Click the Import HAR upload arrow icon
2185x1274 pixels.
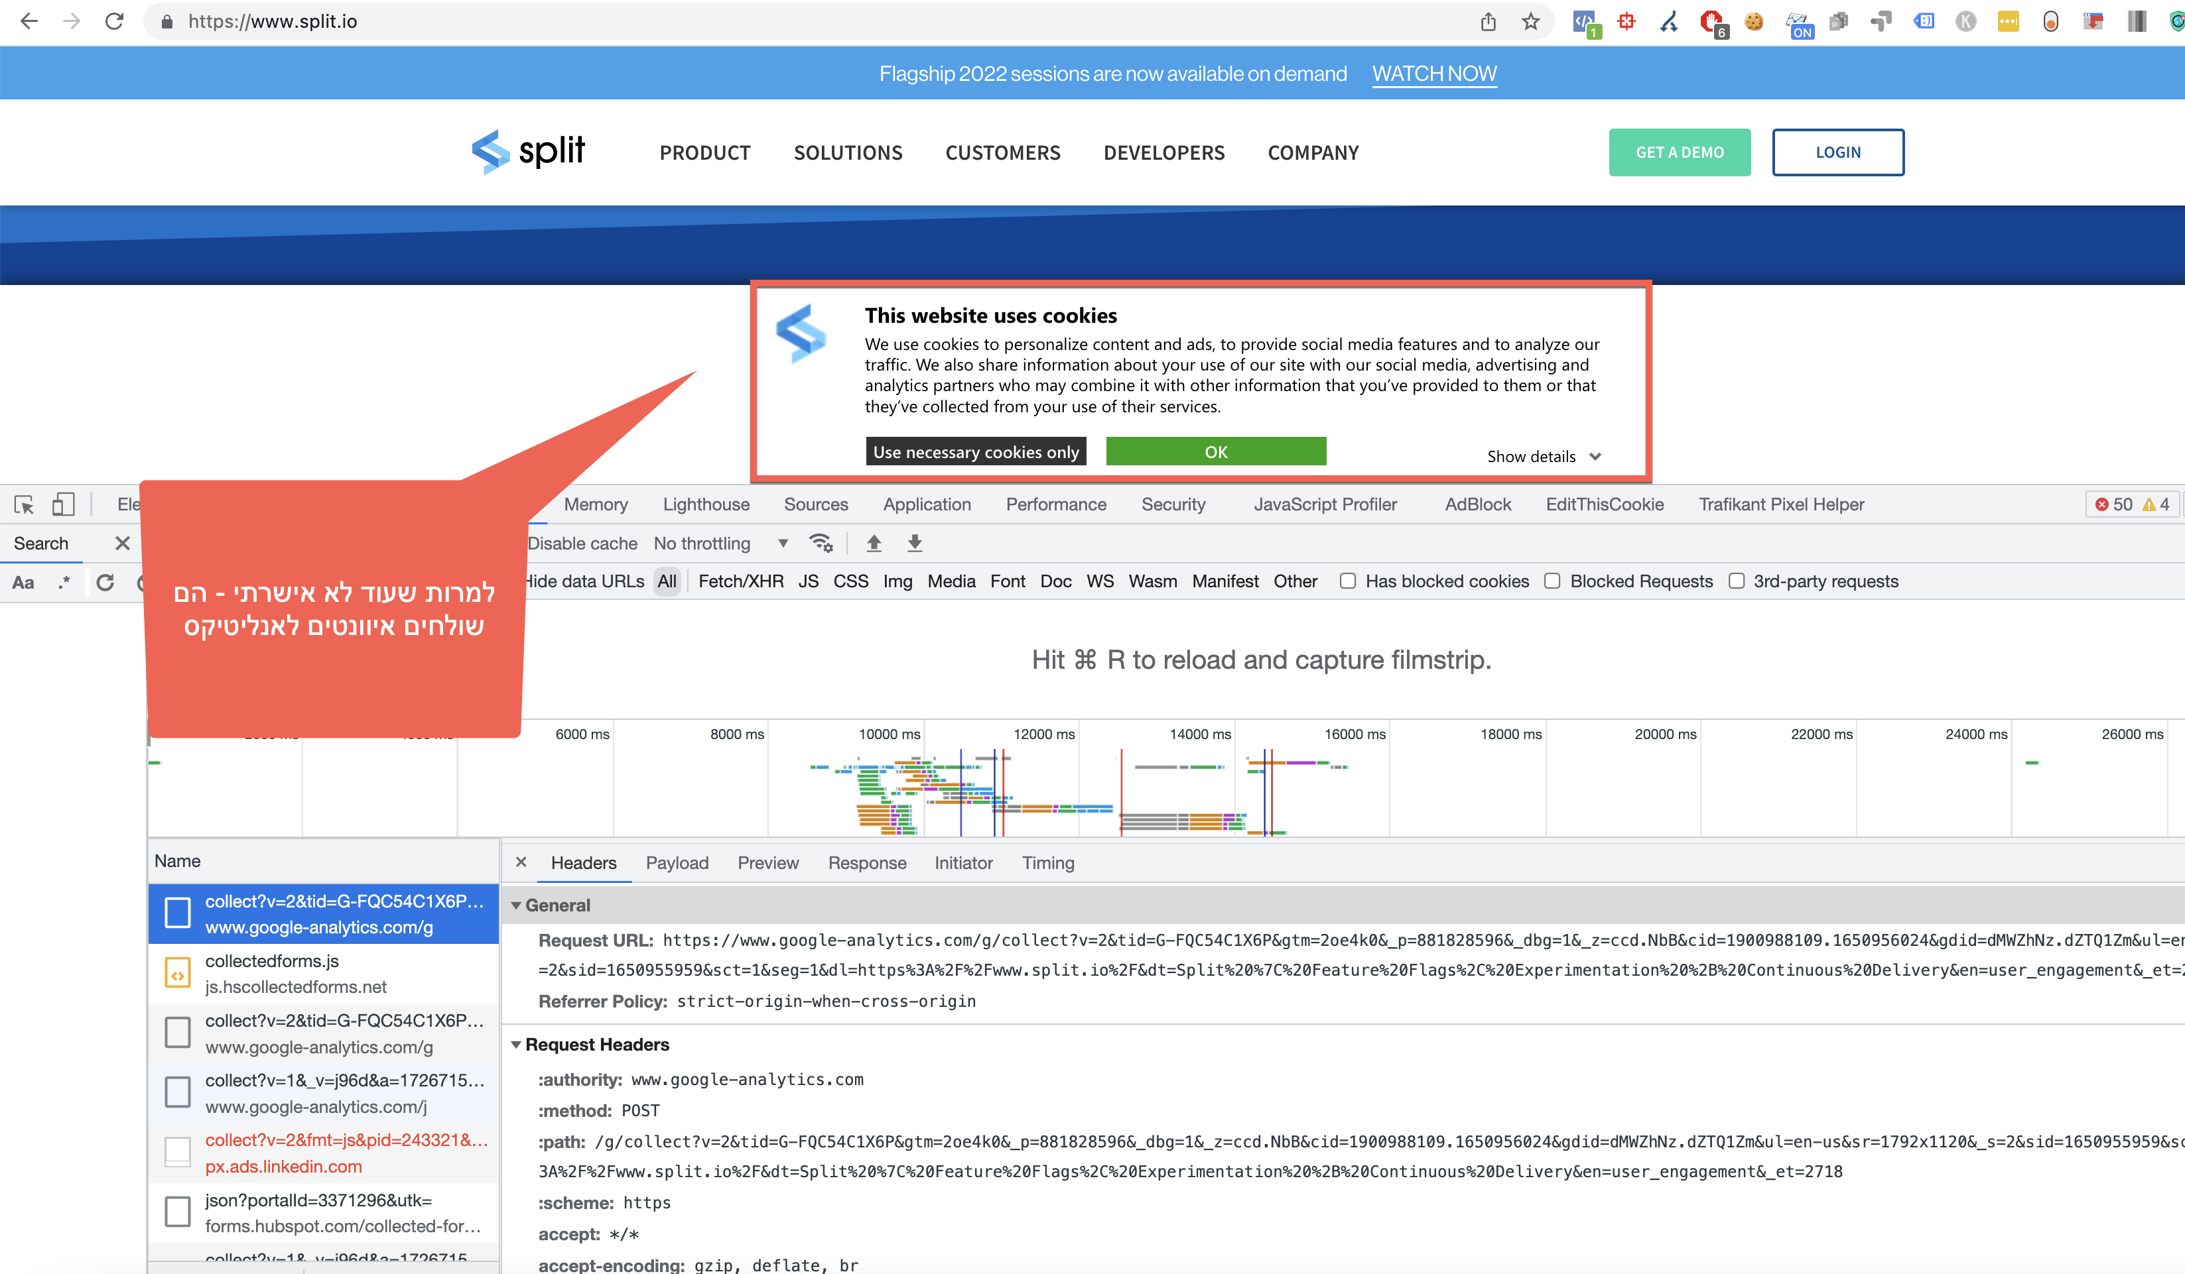click(x=874, y=544)
